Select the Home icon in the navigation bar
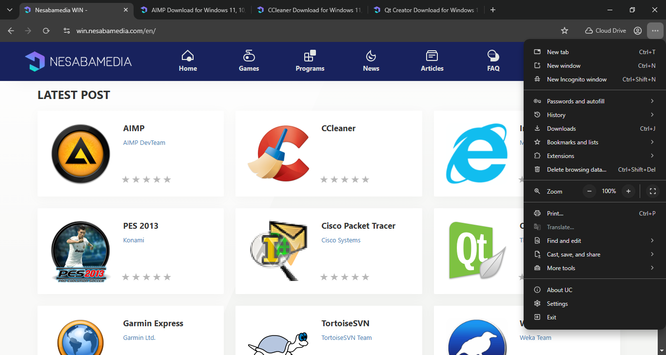 (188, 56)
